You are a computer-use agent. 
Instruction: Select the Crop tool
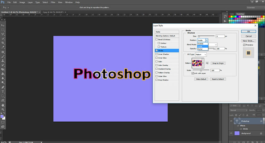pyautogui.click(x=3, y=43)
